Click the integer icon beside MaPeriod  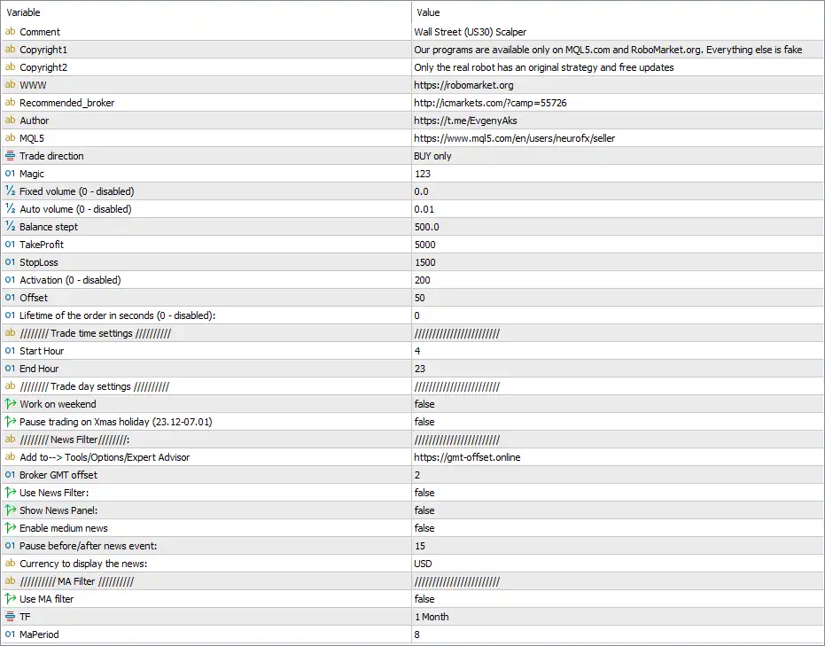(10, 634)
